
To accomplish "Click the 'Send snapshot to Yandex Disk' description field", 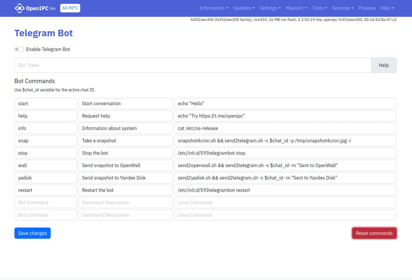I will pos(125,178).
